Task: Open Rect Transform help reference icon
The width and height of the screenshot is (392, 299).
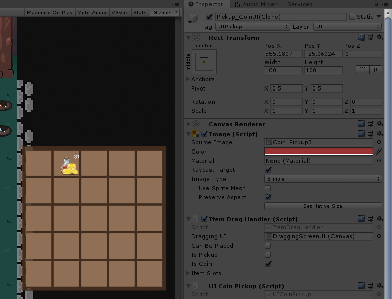Action: tap(361, 37)
